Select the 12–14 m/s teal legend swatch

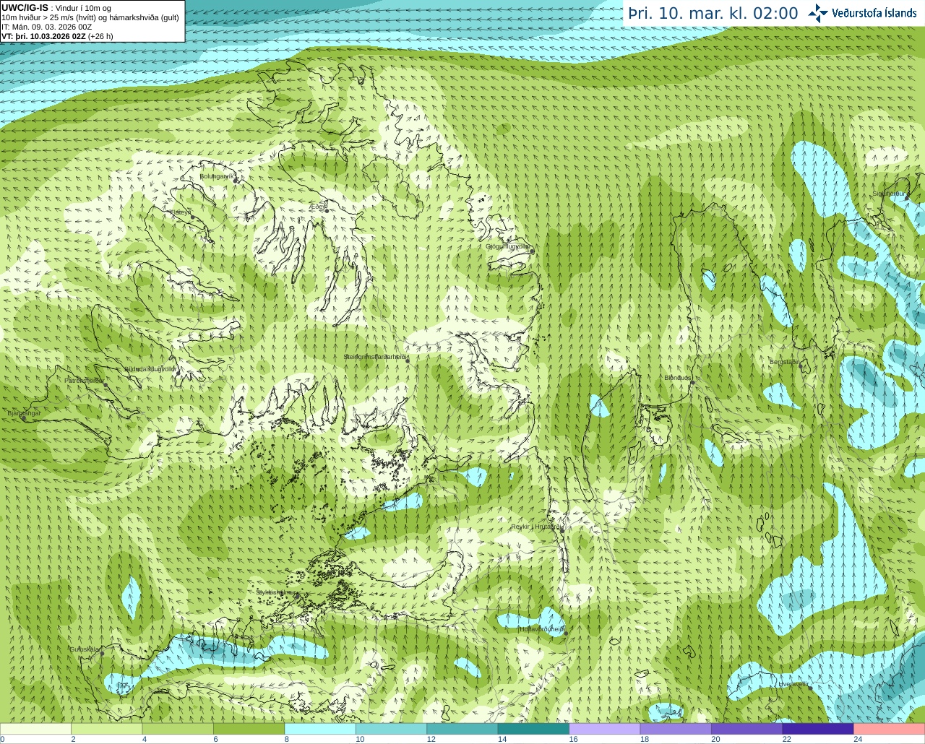pyautogui.click(x=462, y=728)
